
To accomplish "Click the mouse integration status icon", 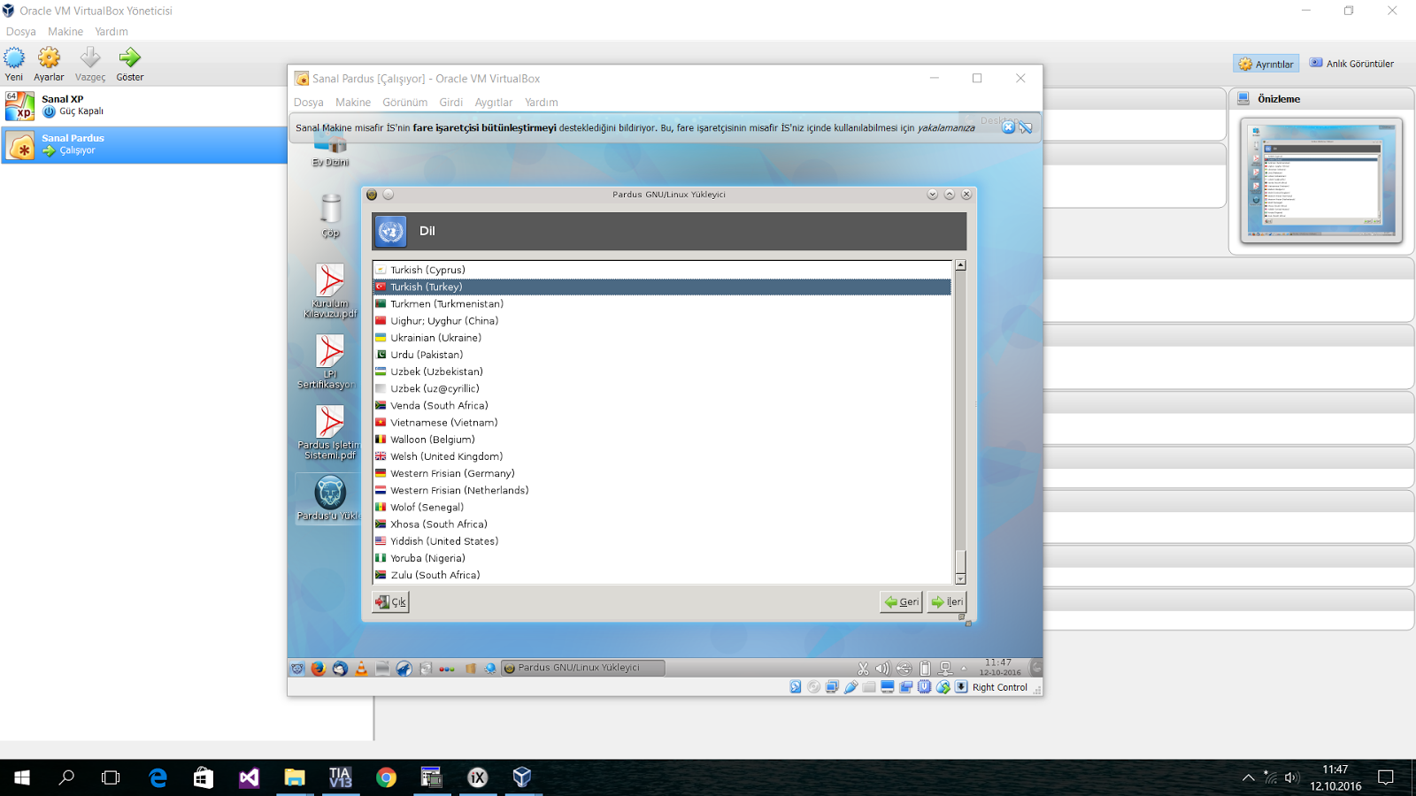I will coord(943,687).
